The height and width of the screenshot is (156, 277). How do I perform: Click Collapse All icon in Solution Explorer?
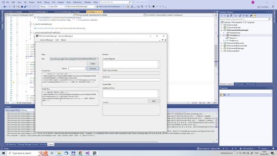point(244,16)
